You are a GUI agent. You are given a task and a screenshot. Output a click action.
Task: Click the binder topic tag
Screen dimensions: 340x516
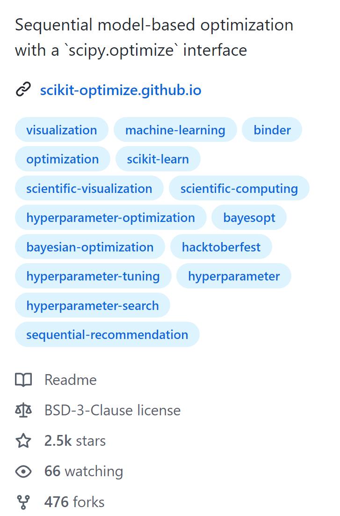[x=272, y=130]
